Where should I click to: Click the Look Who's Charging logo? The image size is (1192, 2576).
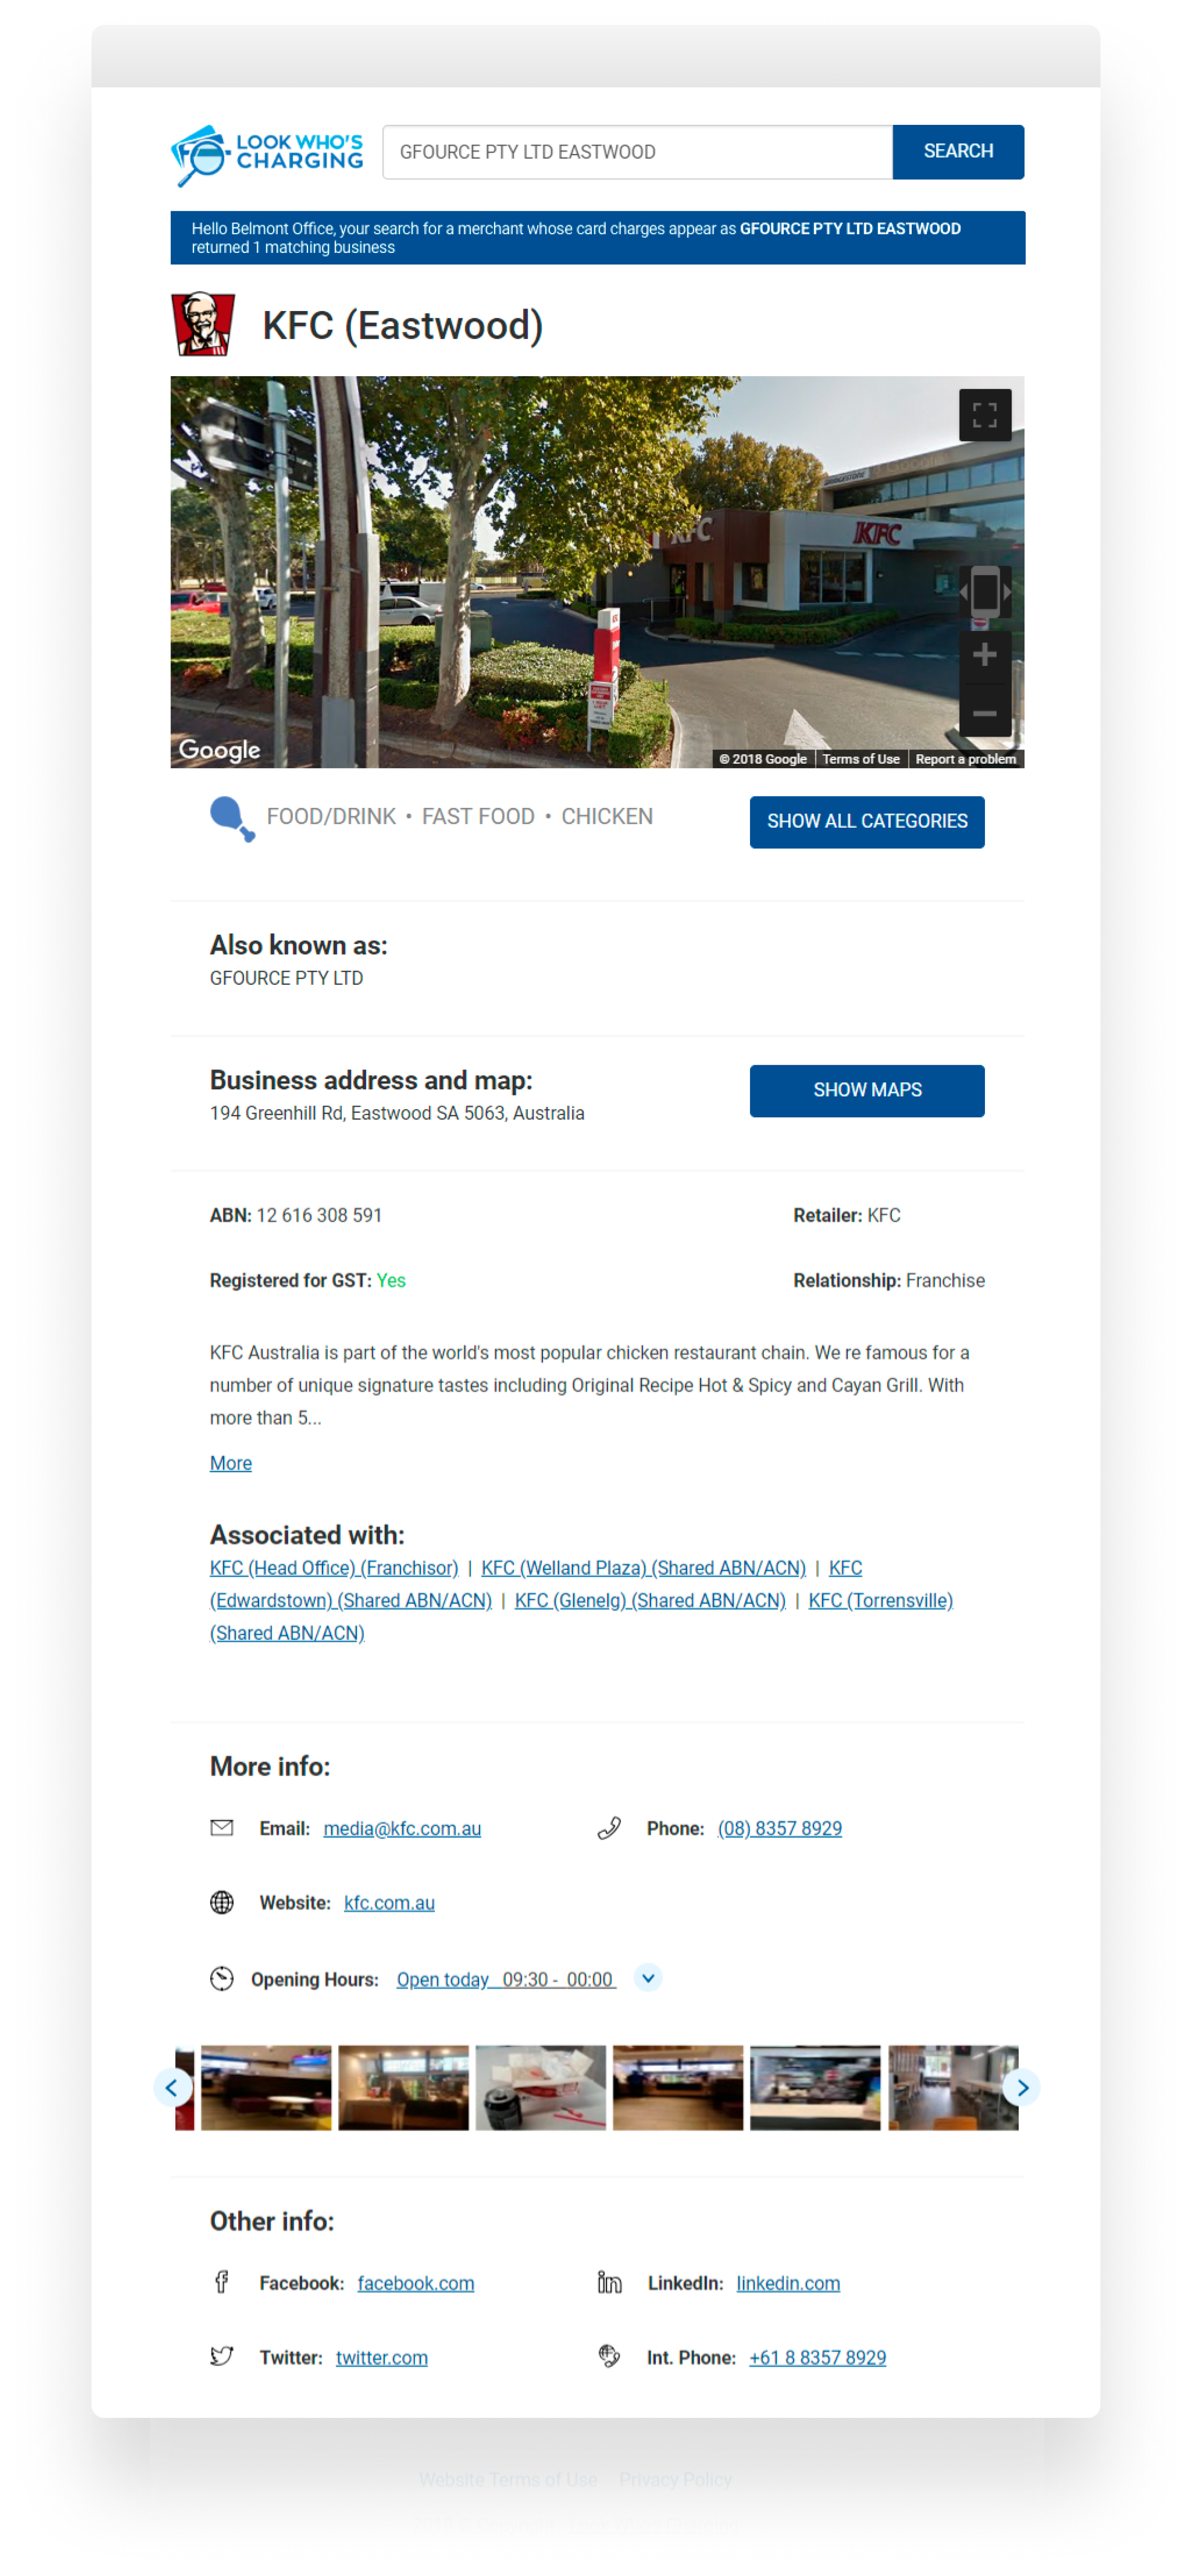pyautogui.click(x=267, y=154)
